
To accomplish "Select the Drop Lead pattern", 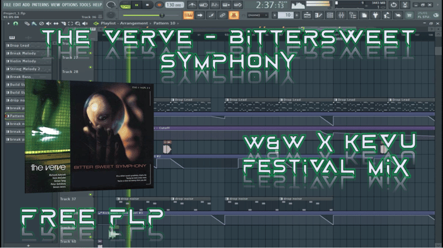I will tap(28, 45).
